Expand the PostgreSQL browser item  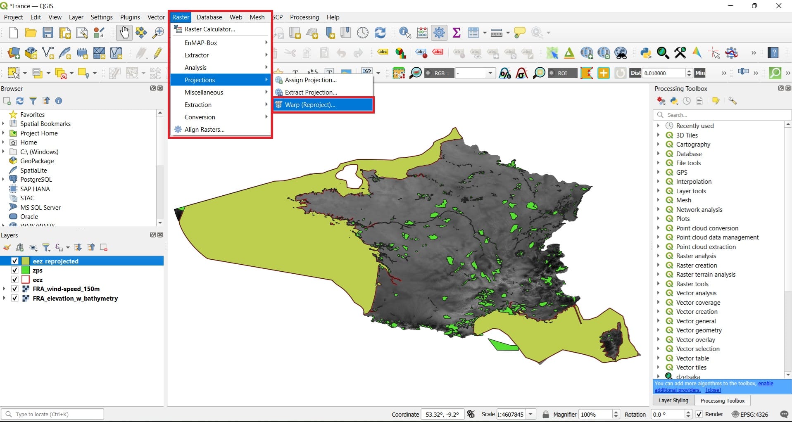point(3,179)
